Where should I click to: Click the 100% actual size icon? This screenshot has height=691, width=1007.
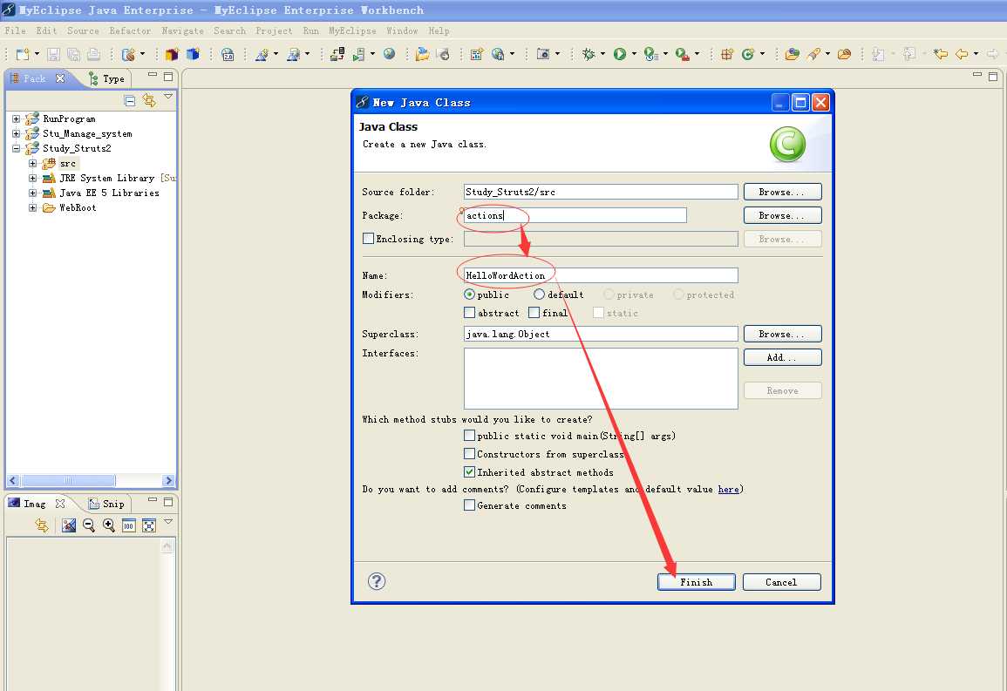[x=129, y=525]
